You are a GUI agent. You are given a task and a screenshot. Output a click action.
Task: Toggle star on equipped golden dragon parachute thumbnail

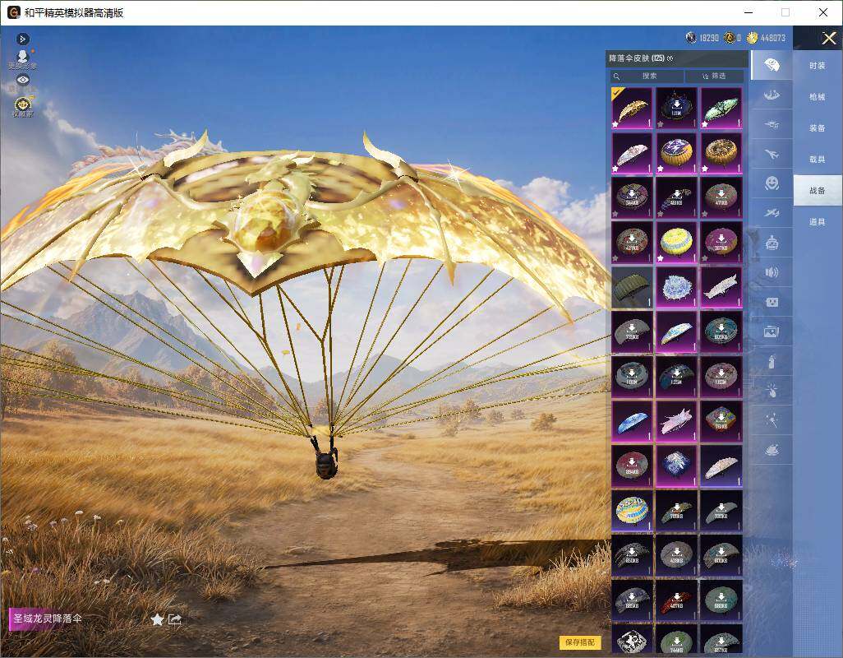(x=615, y=124)
